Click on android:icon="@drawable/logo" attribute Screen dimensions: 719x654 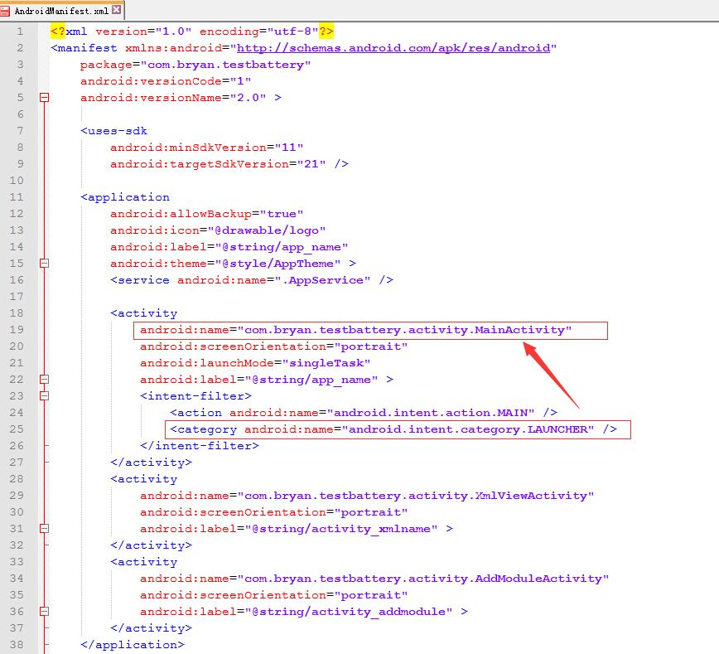218,230
